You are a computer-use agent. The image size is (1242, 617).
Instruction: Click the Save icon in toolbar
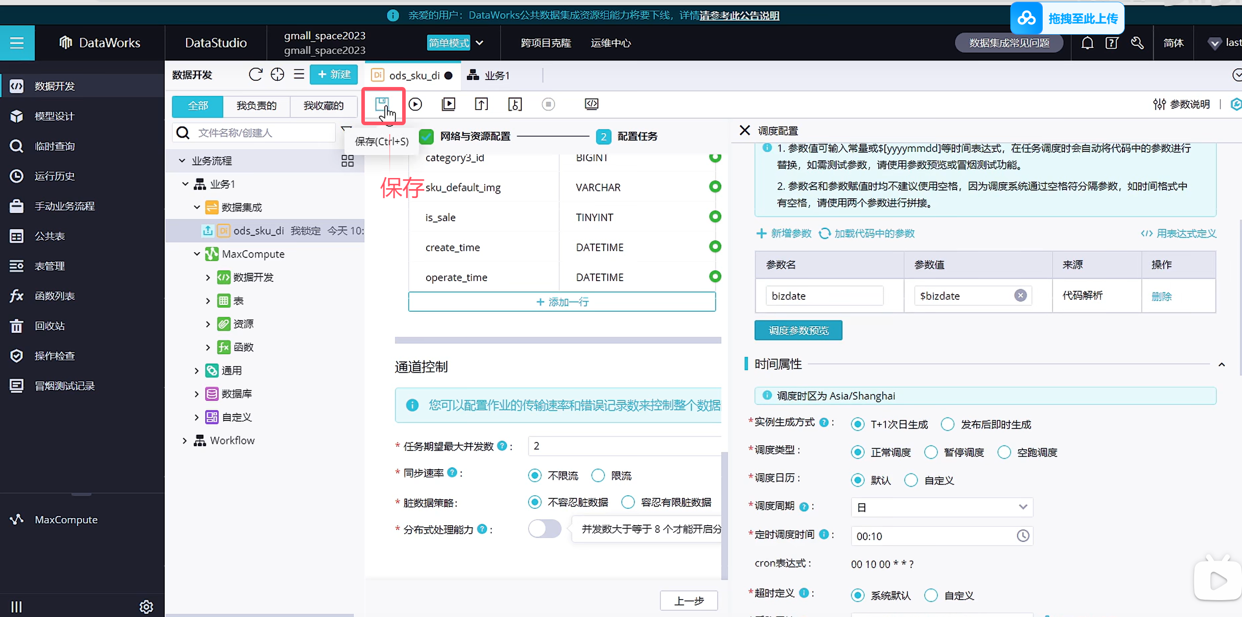(x=382, y=103)
